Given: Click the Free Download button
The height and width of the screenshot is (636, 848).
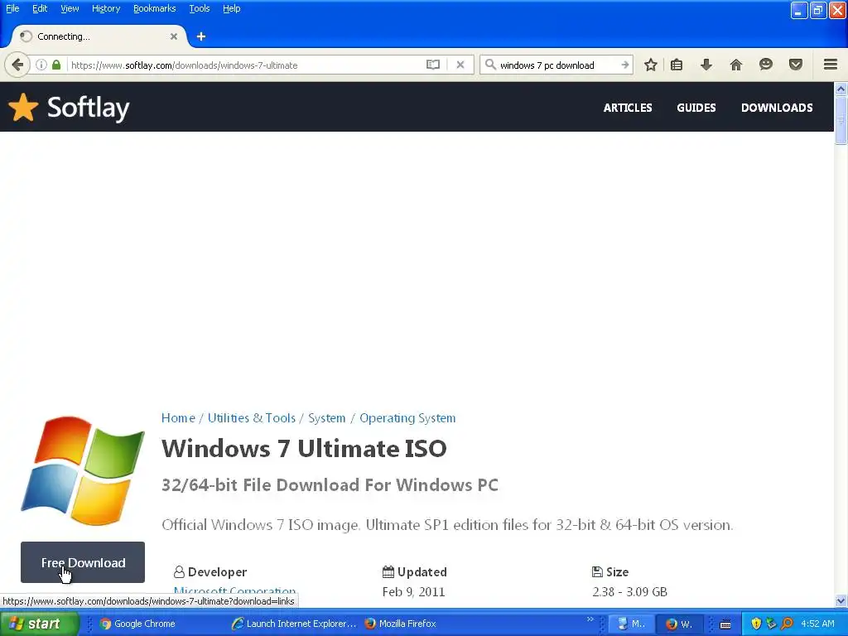Looking at the screenshot, I should (x=83, y=562).
